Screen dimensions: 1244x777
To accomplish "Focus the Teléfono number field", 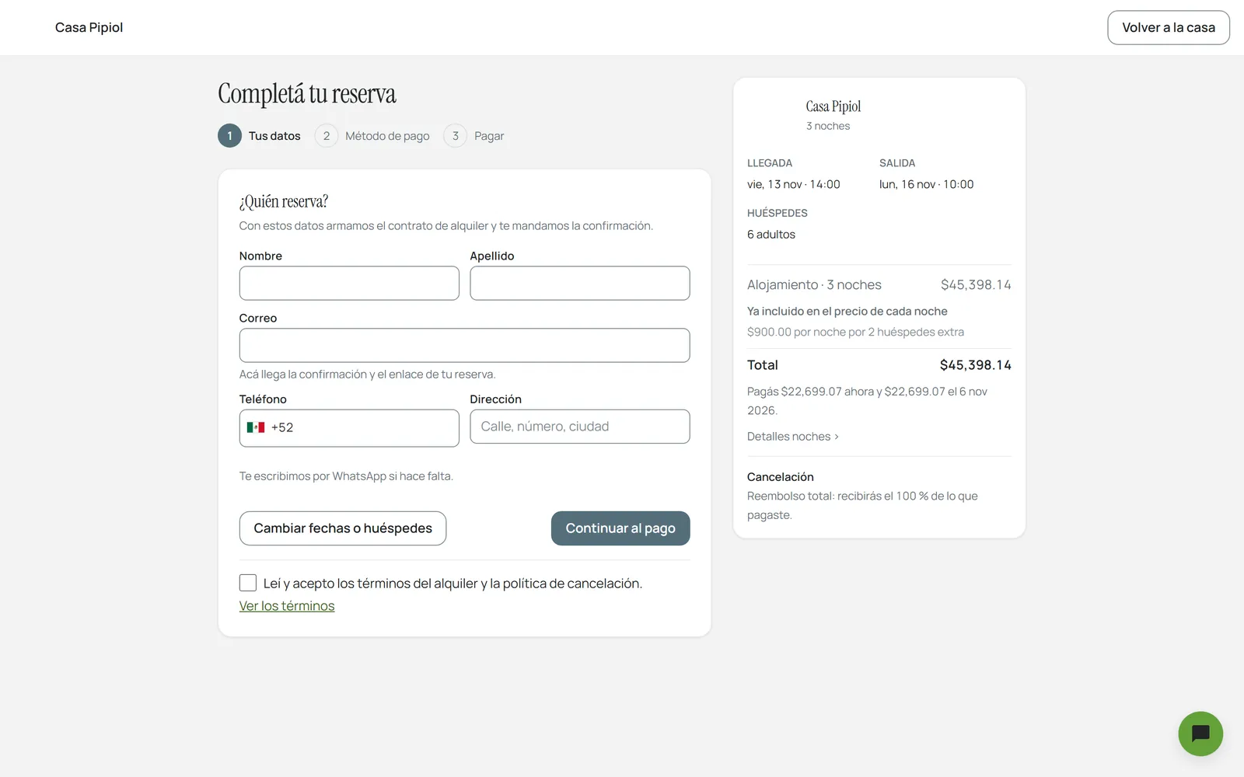I will click(x=349, y=428).
